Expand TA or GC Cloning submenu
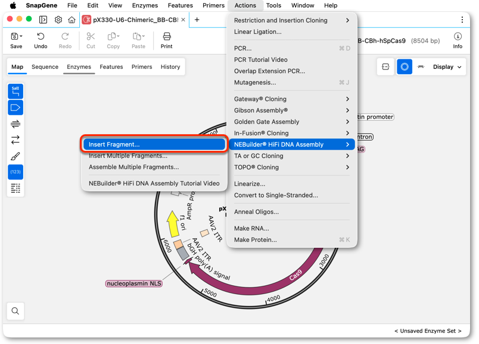Viewport: 479px width, 344px height. (x=291, y=156)
